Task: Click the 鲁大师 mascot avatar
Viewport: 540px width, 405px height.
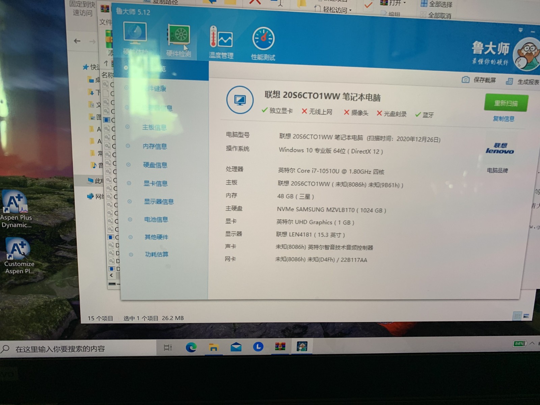Action: [526, 55]
